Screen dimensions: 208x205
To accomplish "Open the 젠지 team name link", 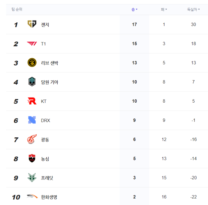I will [45, 25].
